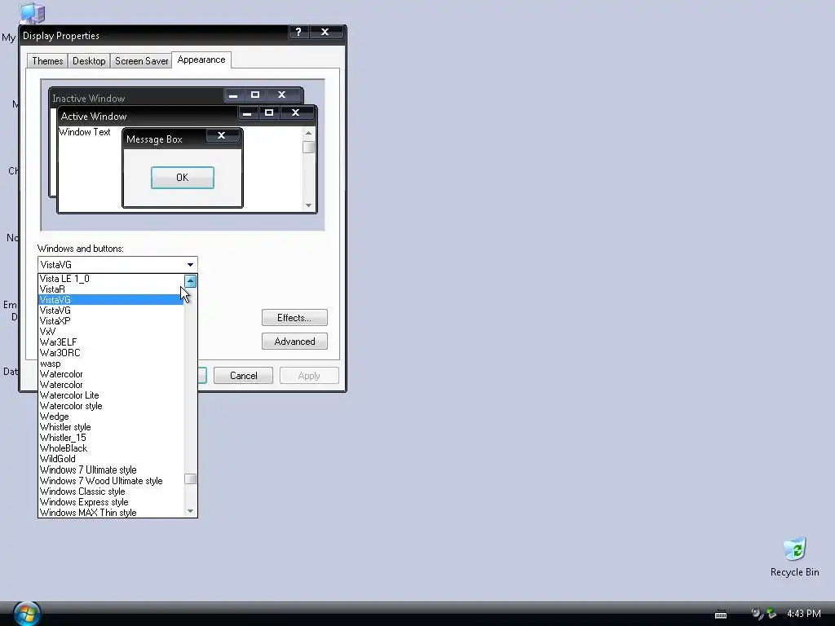This screenshot has width=835, height=626.
Task: Click the clock showing 4:43 PM
Action: (x=803, y=614)
